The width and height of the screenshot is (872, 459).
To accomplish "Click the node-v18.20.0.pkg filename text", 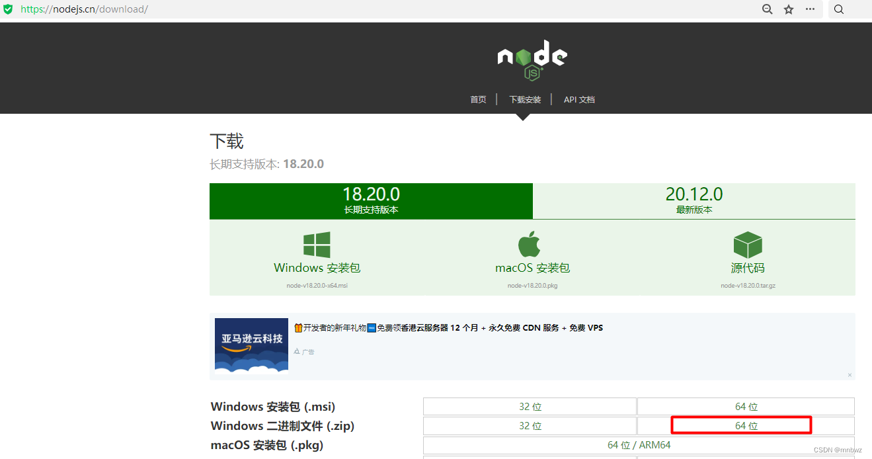I will click(532, 286).
